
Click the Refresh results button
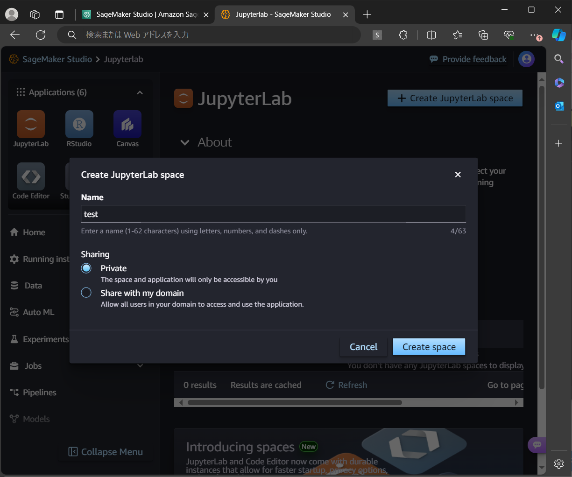tap(346, 385)
